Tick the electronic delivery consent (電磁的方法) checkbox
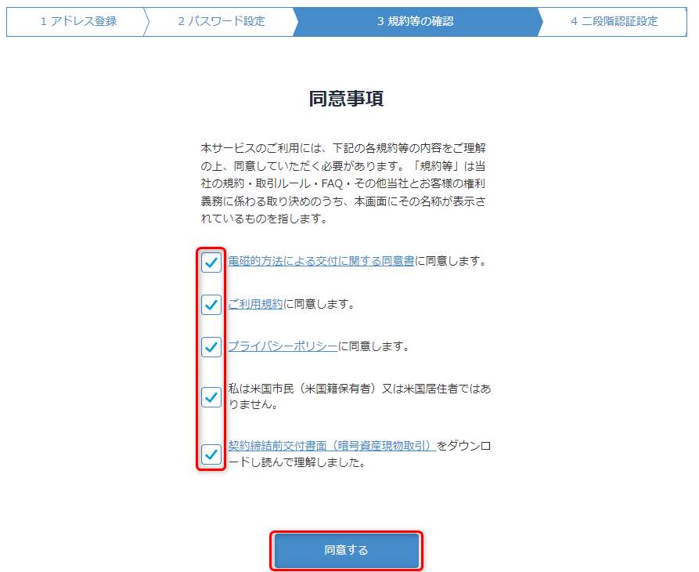This screenshot has width=699, height=572. pyautogui.click(x=211, y=262)
